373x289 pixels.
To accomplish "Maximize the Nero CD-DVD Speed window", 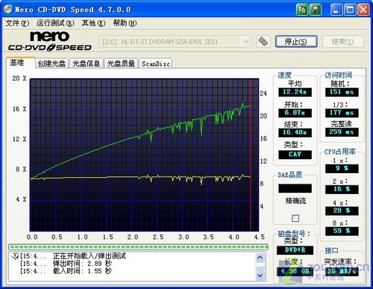I will 350,10.
